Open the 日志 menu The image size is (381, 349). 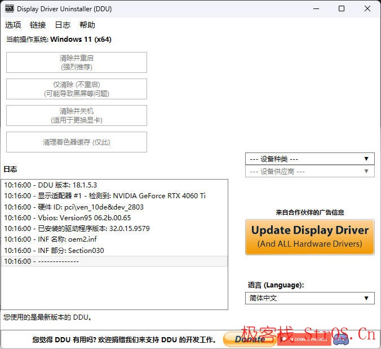pyautogui.click(x=63, y=25)
